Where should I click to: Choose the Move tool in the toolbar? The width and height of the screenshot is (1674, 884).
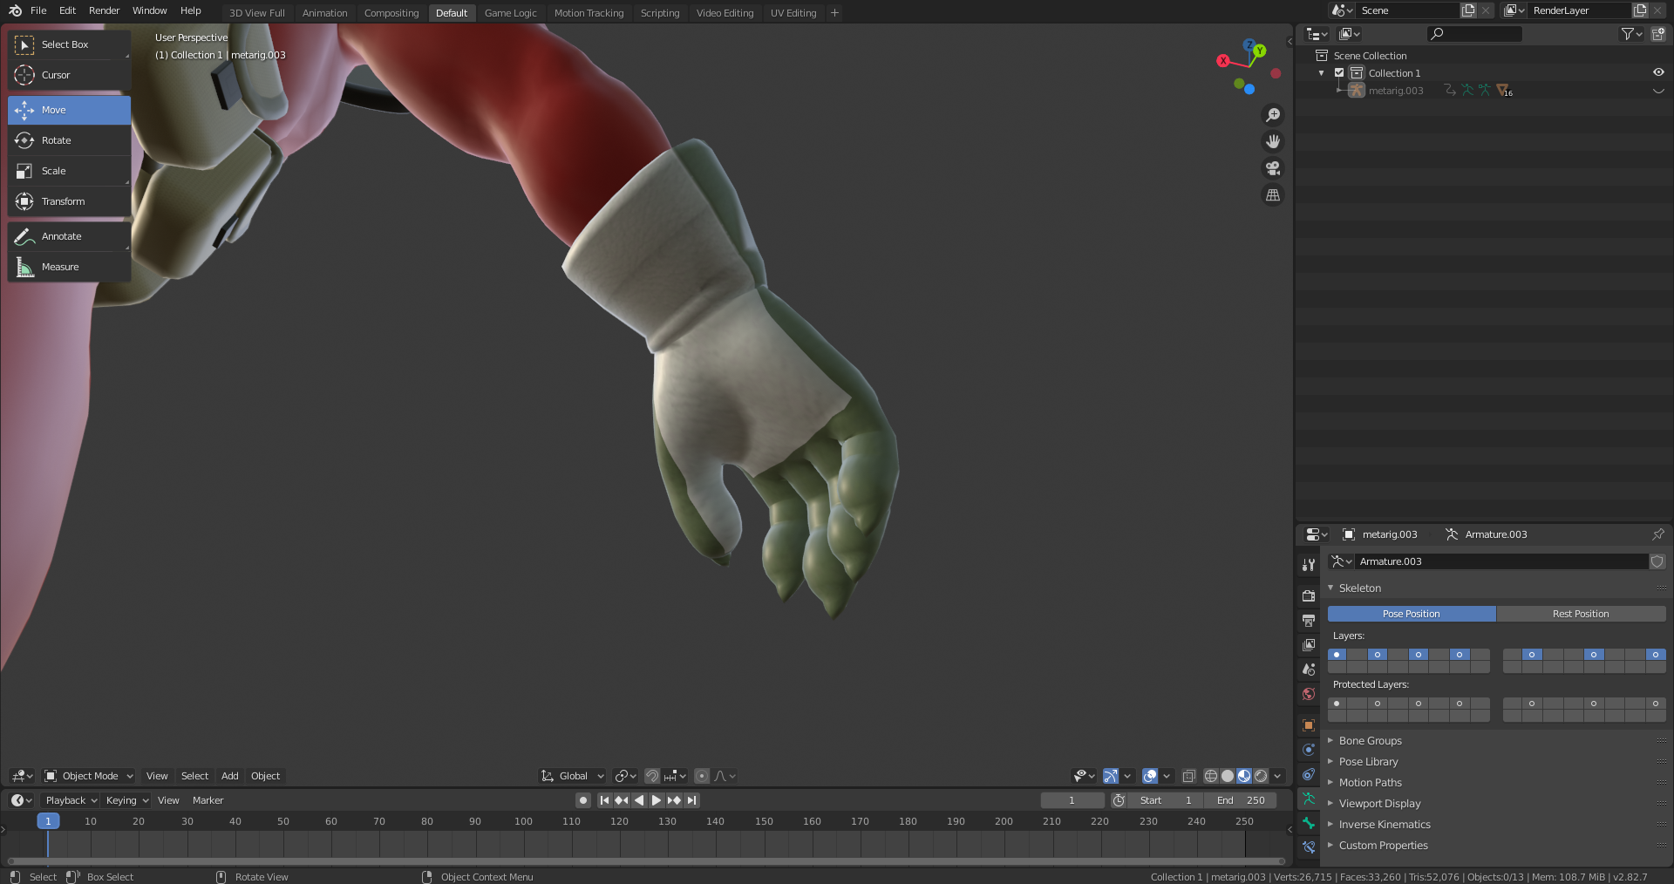[70, 110]
